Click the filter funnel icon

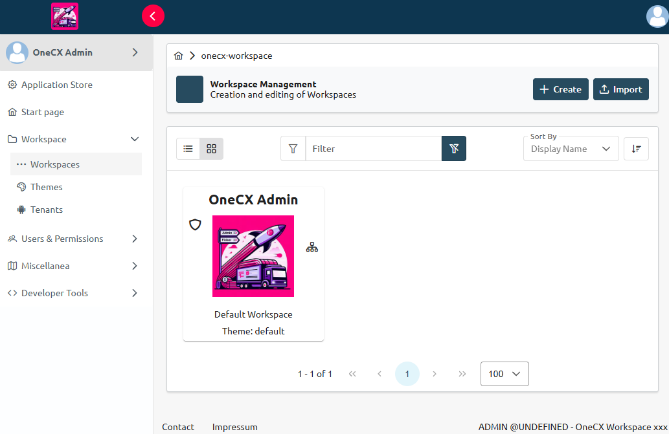pyautogui.click(x=293, y=148)
